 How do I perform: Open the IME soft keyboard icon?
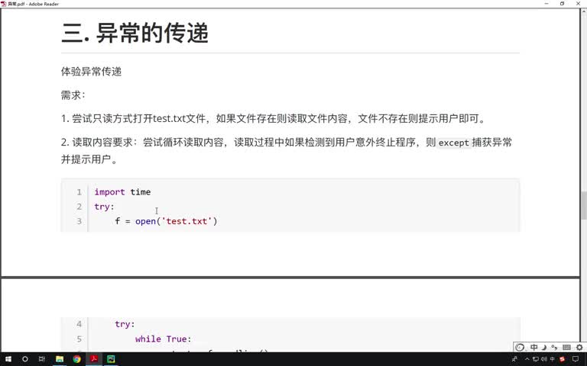point(567,348)
